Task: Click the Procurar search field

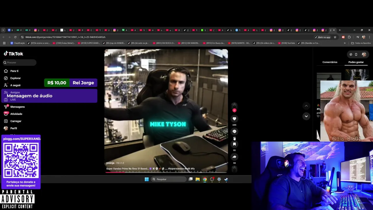Action: [20, 62]
